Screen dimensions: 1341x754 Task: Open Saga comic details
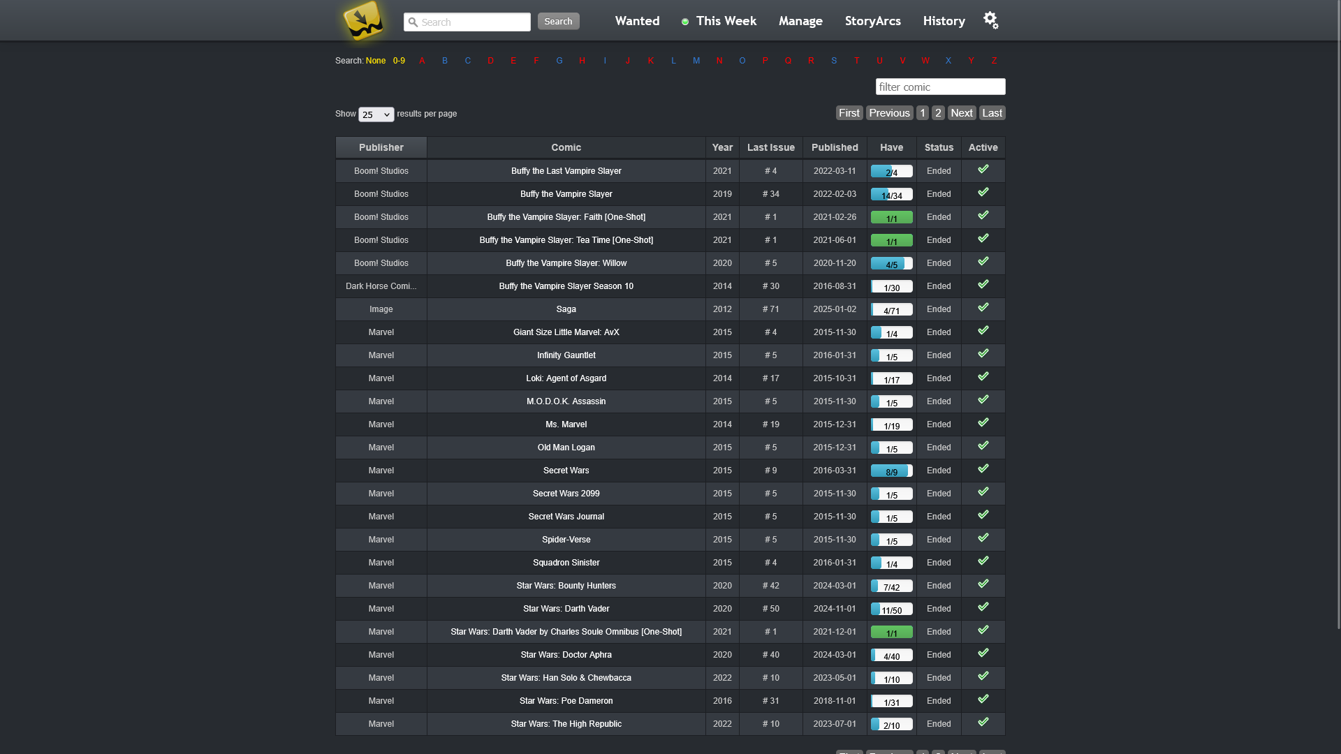pos(566,309)
